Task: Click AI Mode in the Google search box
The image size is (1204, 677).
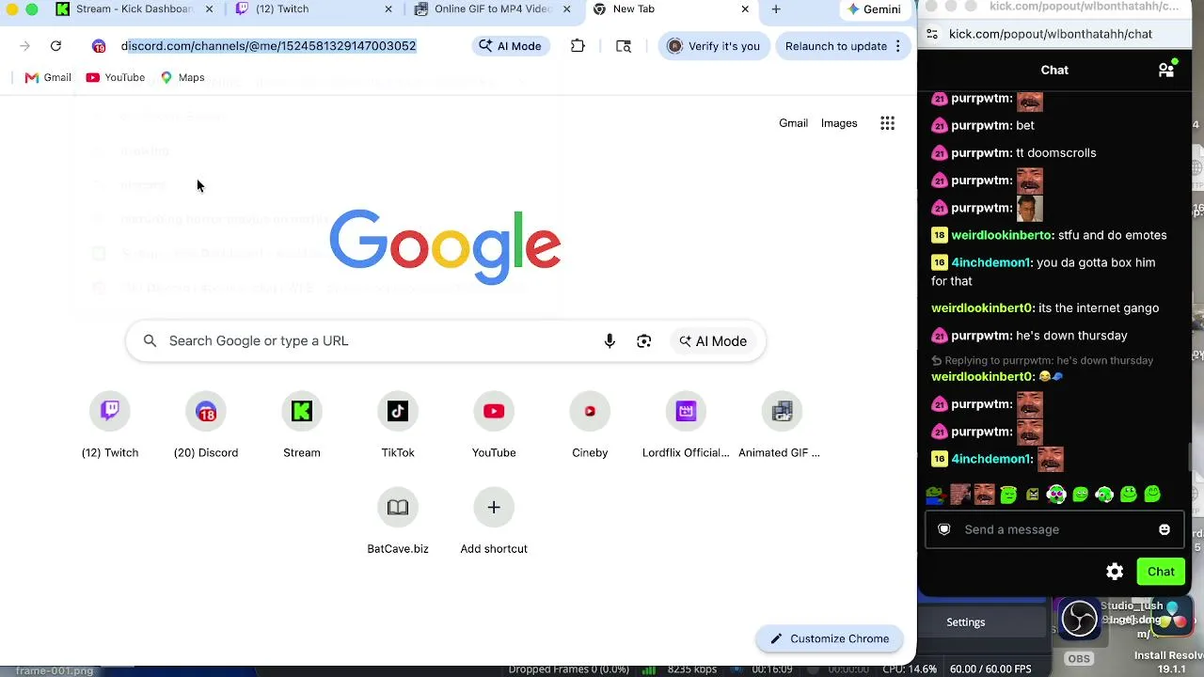Action: tap(713, 341)
